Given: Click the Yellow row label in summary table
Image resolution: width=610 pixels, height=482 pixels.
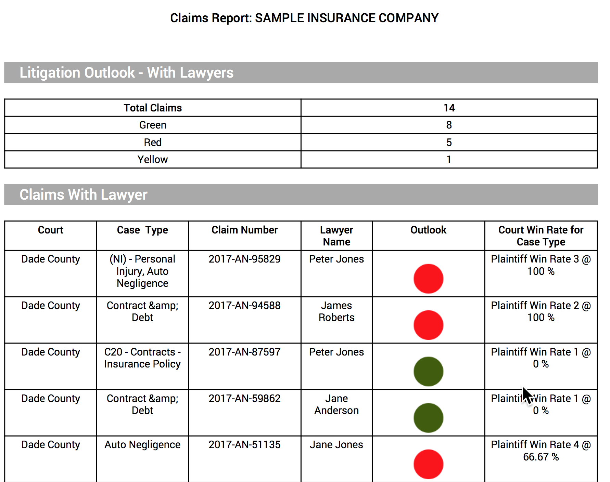Looking at the screenshot, I should point(153,160).
